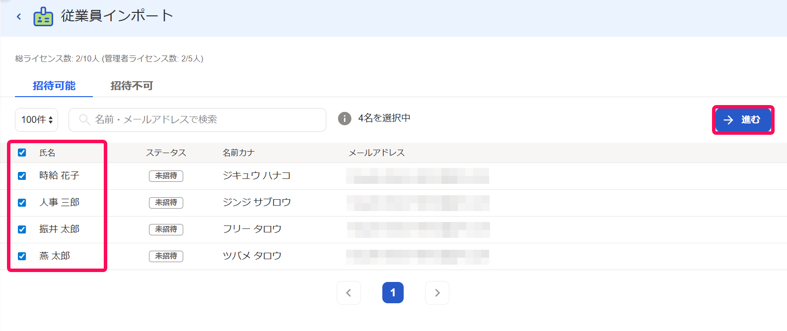
Task: Go back using the left chevron beside the title
Action: (19, 16)
